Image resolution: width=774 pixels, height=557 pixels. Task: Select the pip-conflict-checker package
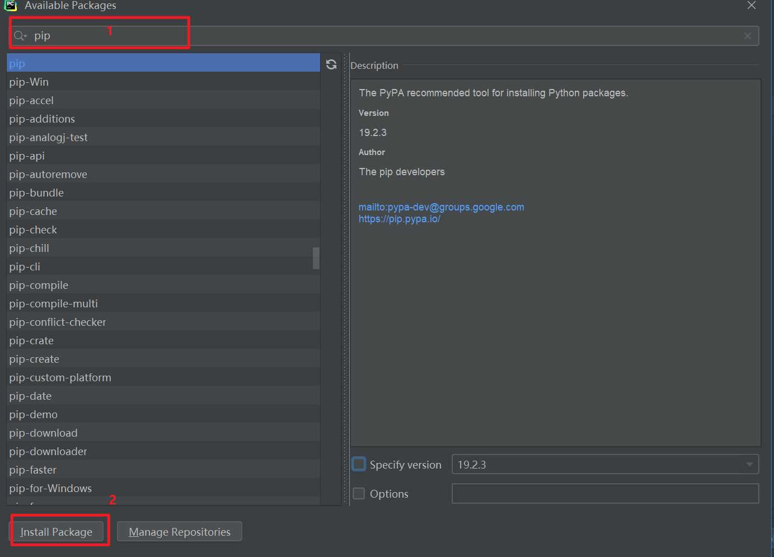163,322
